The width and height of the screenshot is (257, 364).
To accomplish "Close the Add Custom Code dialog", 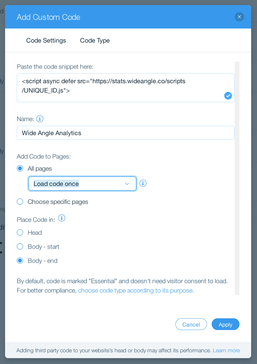I will click(x=239, y=17).
